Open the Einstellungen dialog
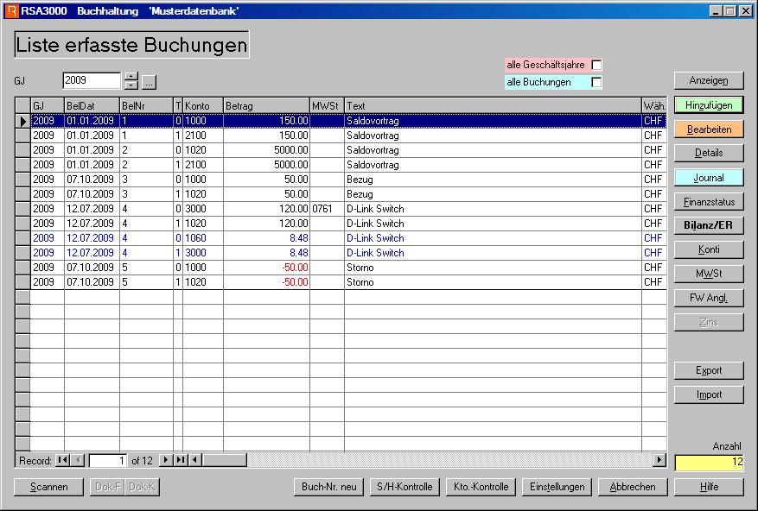The image size is (758, 511). (557, 486)
